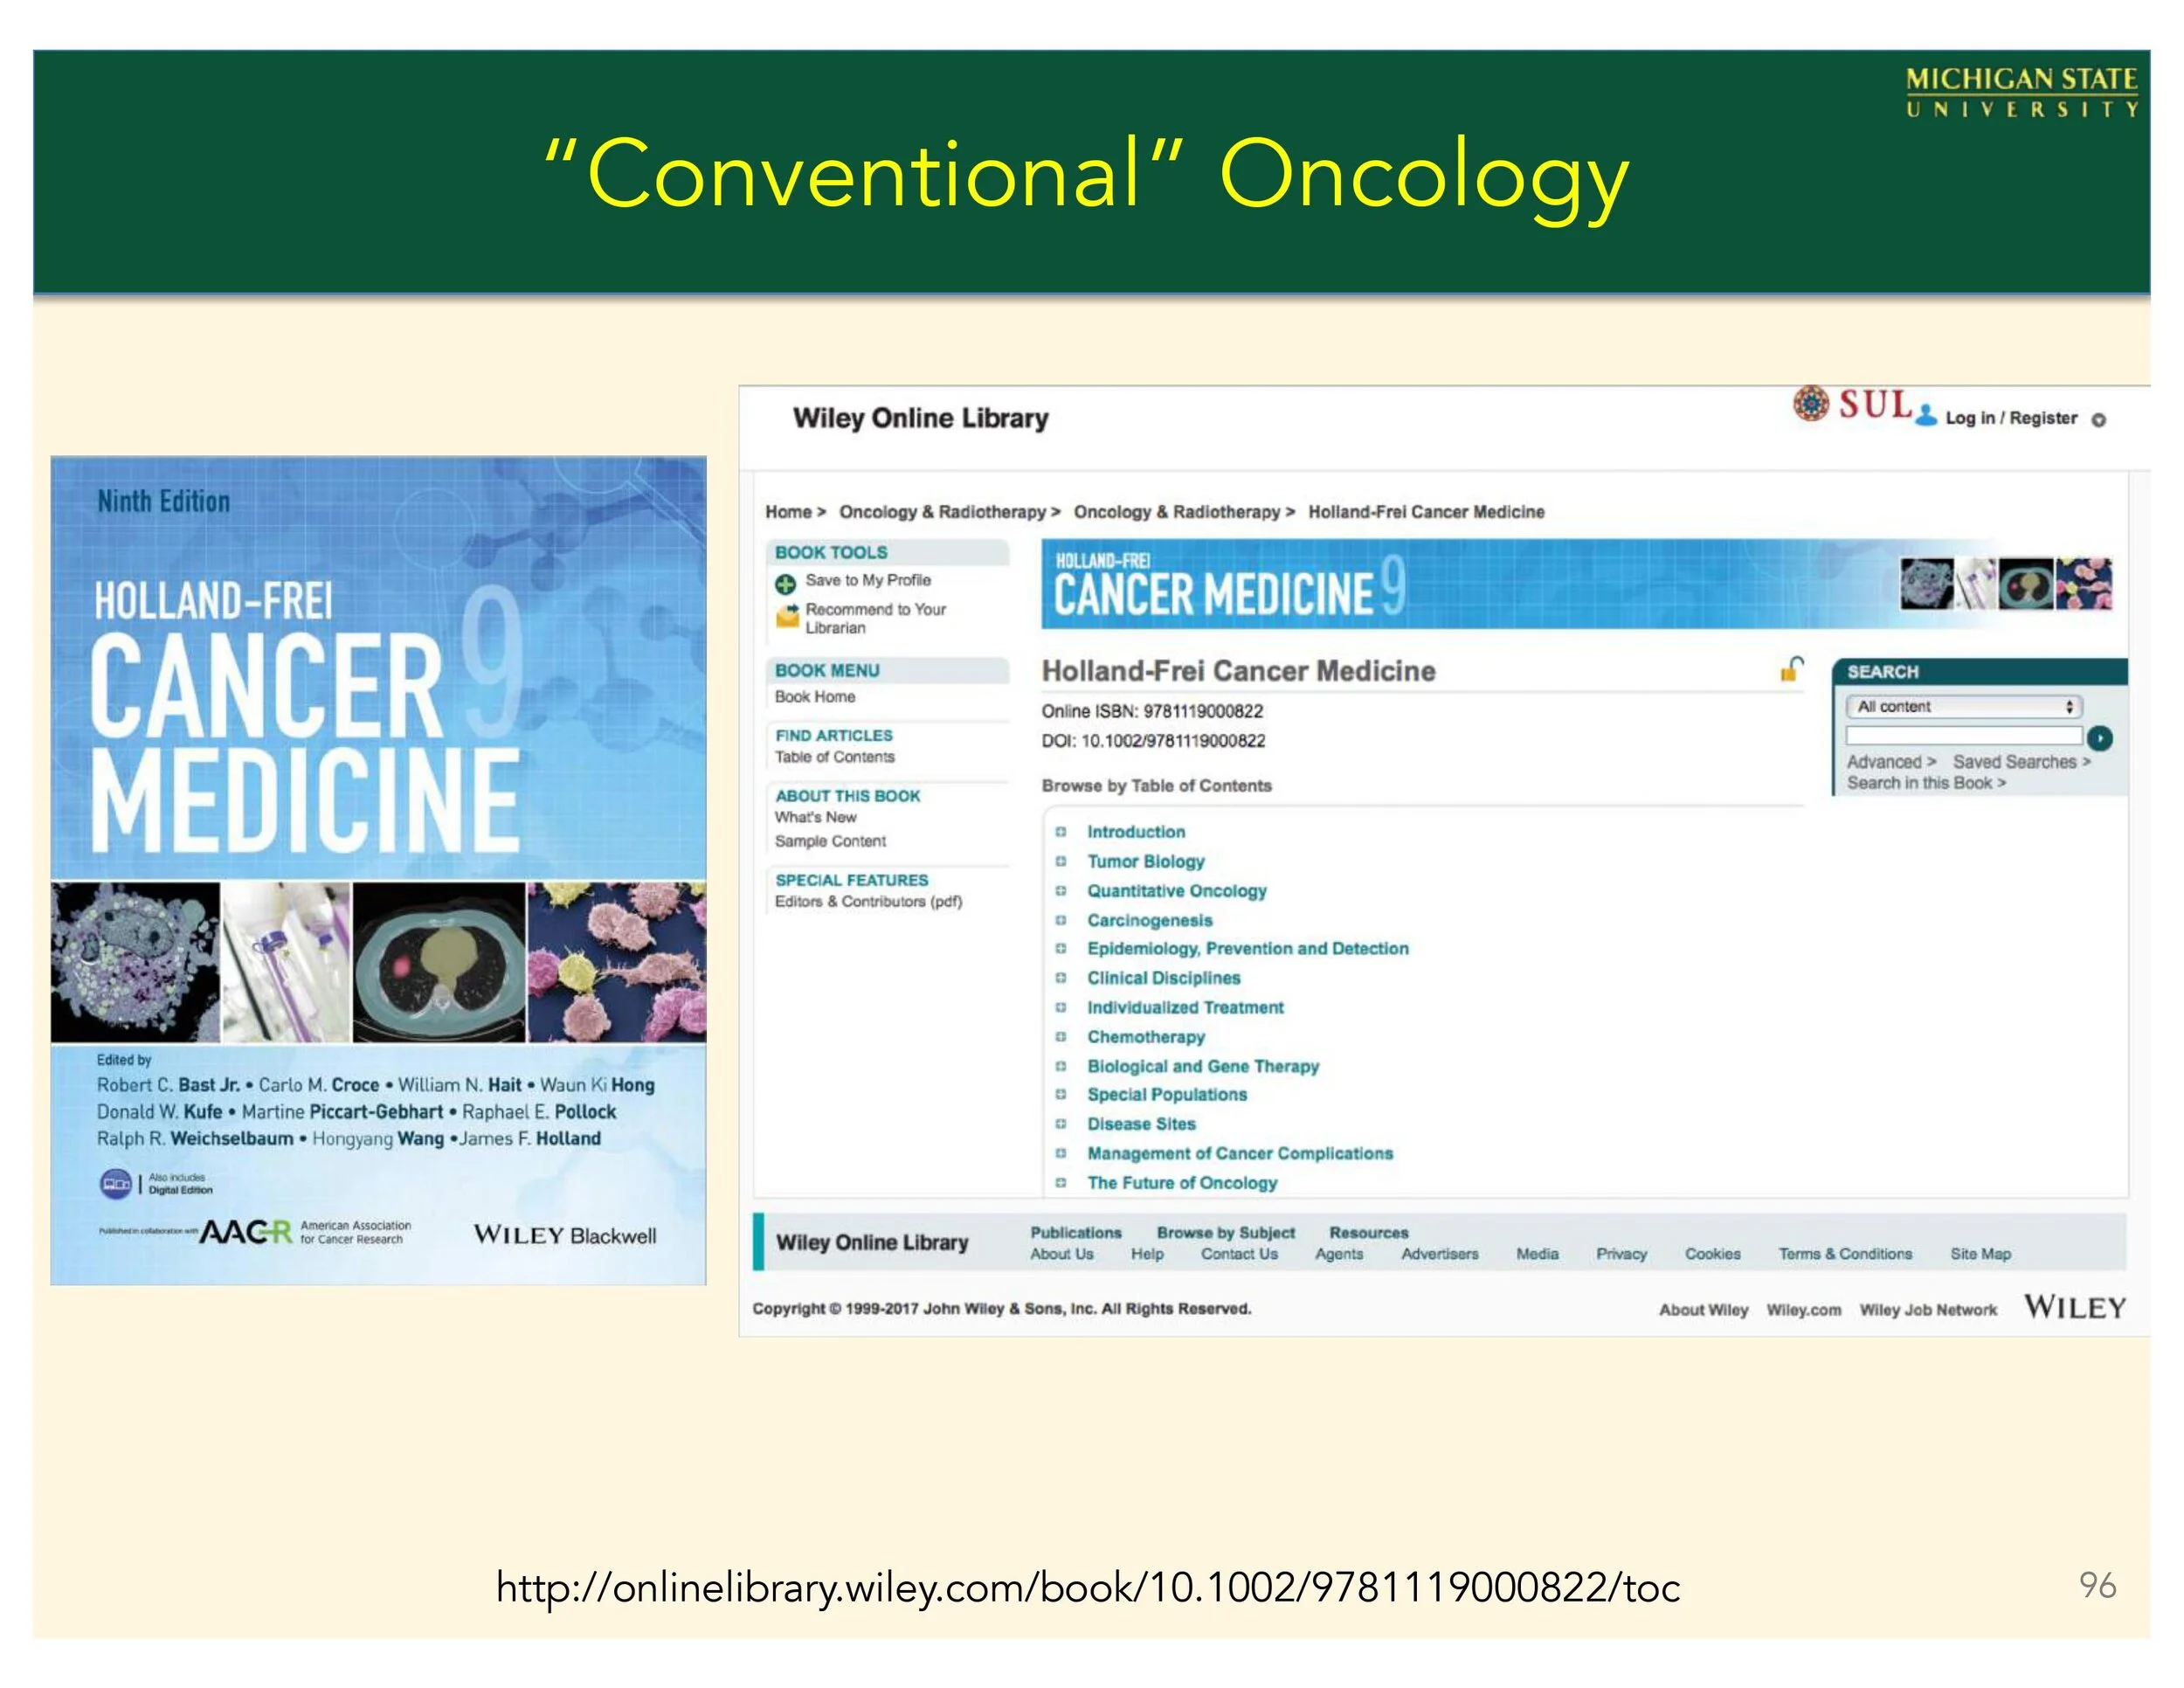Screen dimensions: 2184x1688
Task: Click the settings gear beside Register
Action: [x=2099, y=420]
